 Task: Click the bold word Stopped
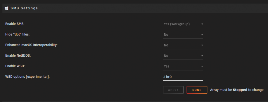tap(240, 90)
